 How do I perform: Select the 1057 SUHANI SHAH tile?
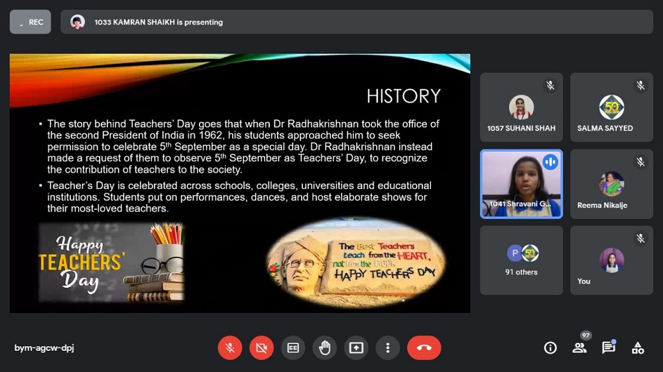[521, 107]
